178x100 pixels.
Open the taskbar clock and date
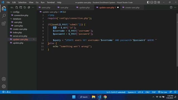(170, 97)
